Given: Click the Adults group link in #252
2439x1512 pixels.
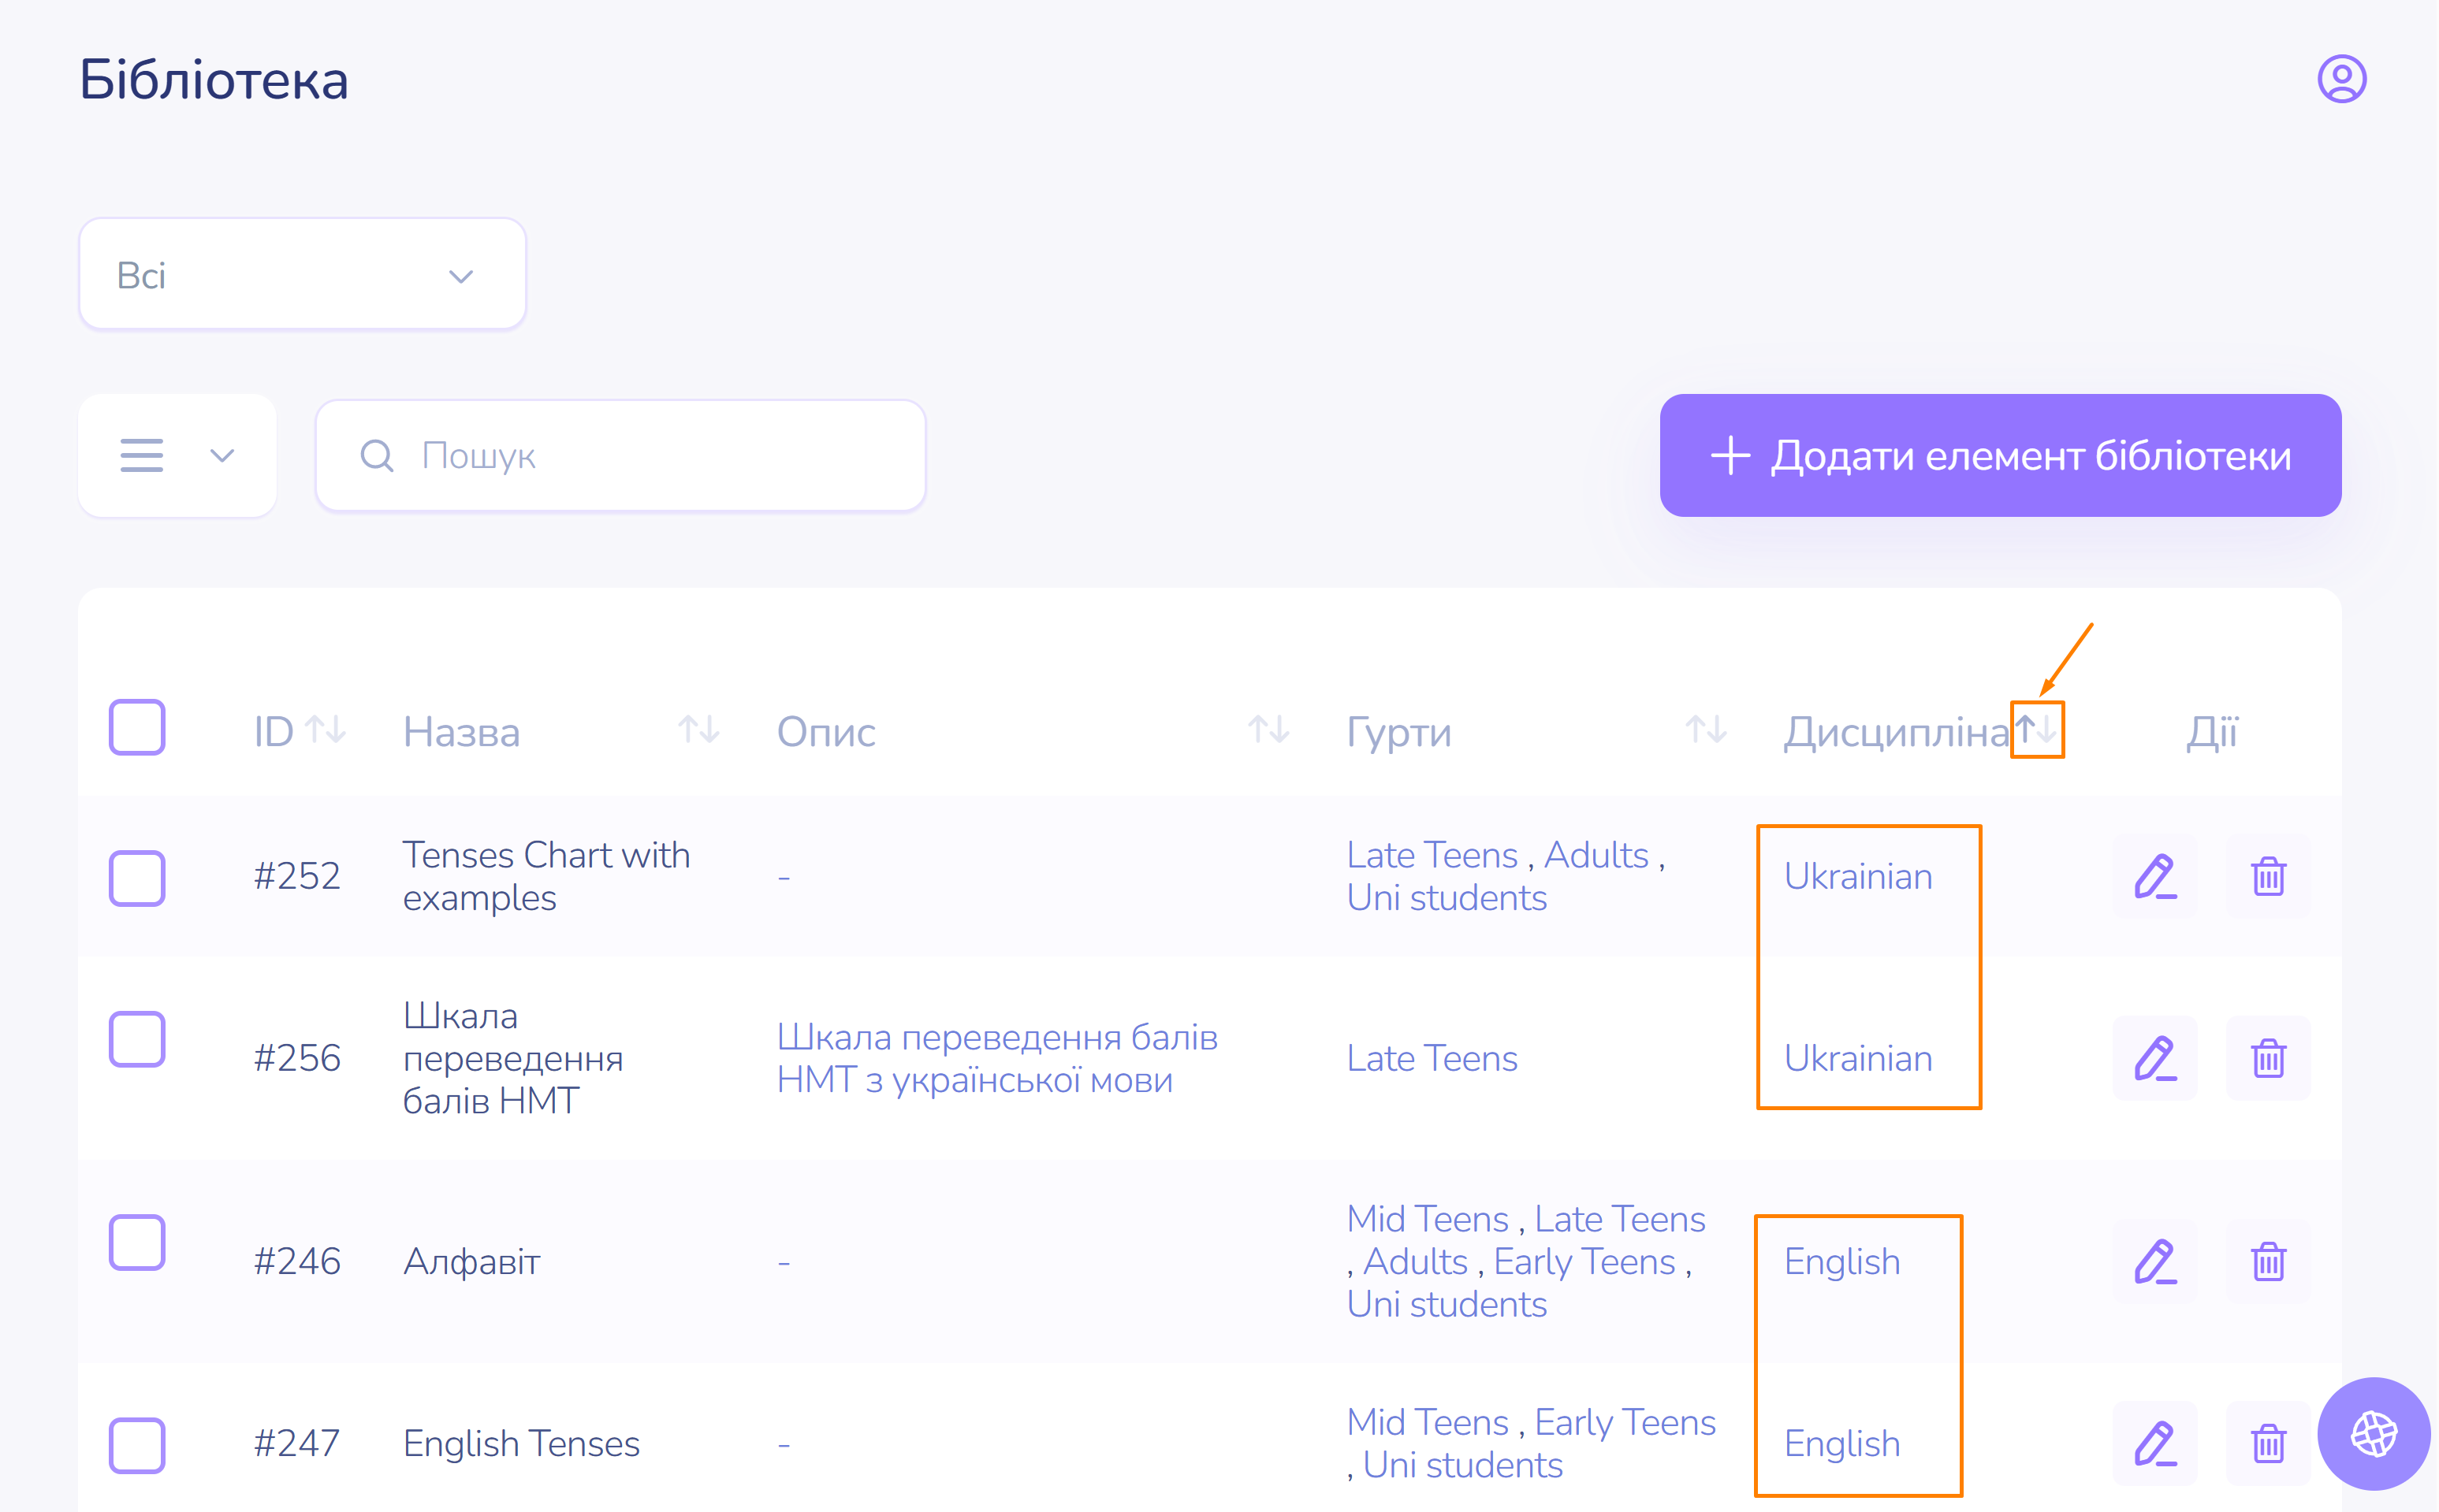Looking at the screenshot, I should tap(1596, 856).
